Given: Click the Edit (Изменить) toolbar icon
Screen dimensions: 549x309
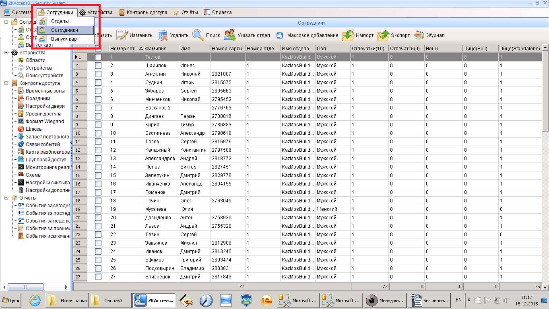Looking at the screenshot, I should [x=122, y=35].
